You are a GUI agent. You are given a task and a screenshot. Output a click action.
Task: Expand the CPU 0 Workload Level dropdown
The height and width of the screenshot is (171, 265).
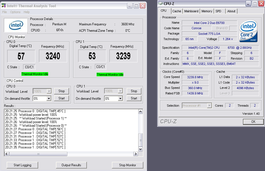pos(49,91)
